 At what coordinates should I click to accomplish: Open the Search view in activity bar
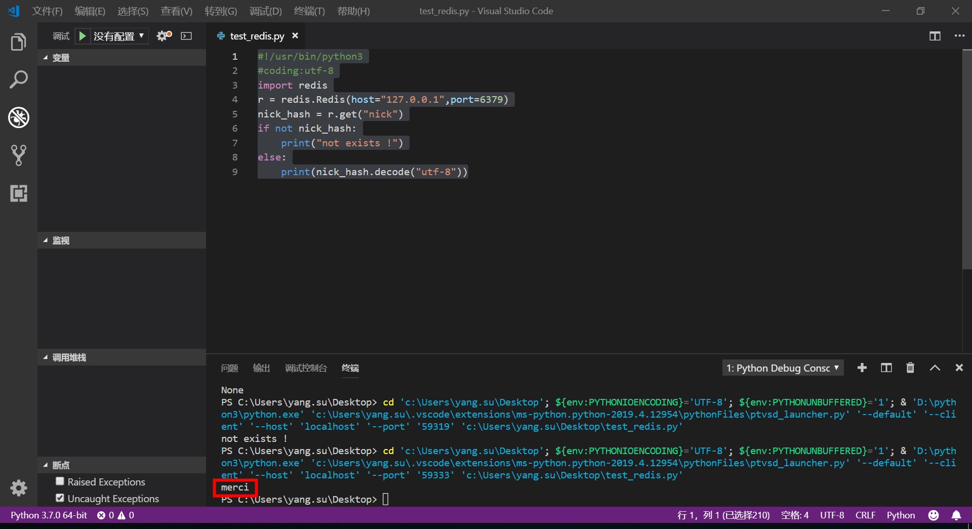pos(19,80)
